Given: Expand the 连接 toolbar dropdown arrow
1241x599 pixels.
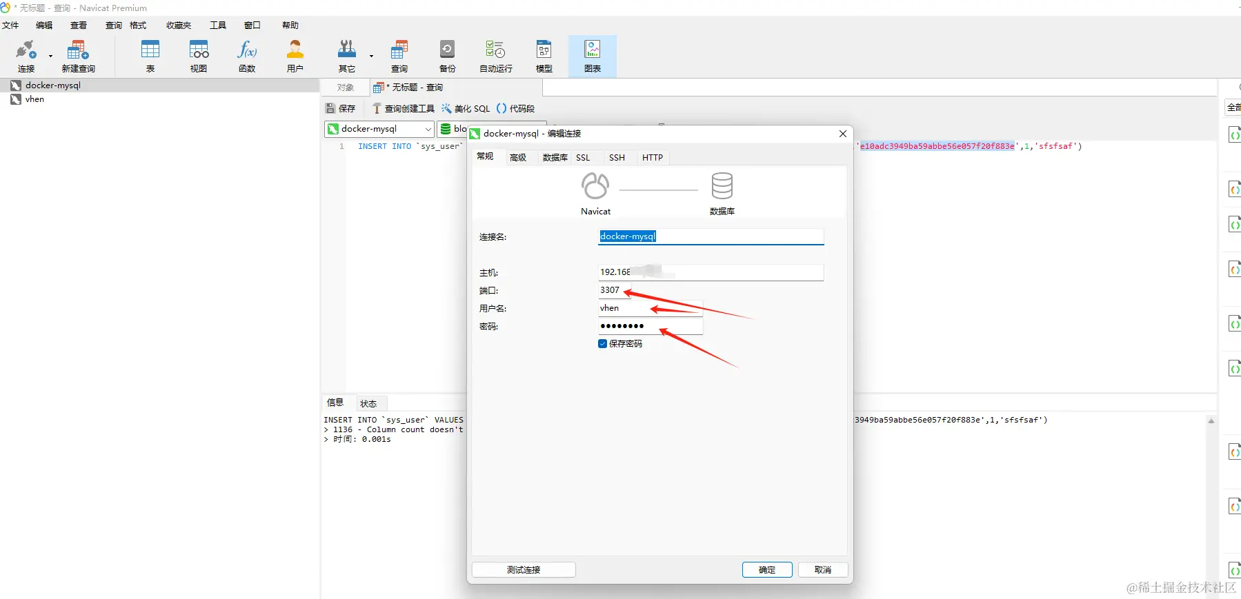Looking at the screenshot, I should [50, 56].
